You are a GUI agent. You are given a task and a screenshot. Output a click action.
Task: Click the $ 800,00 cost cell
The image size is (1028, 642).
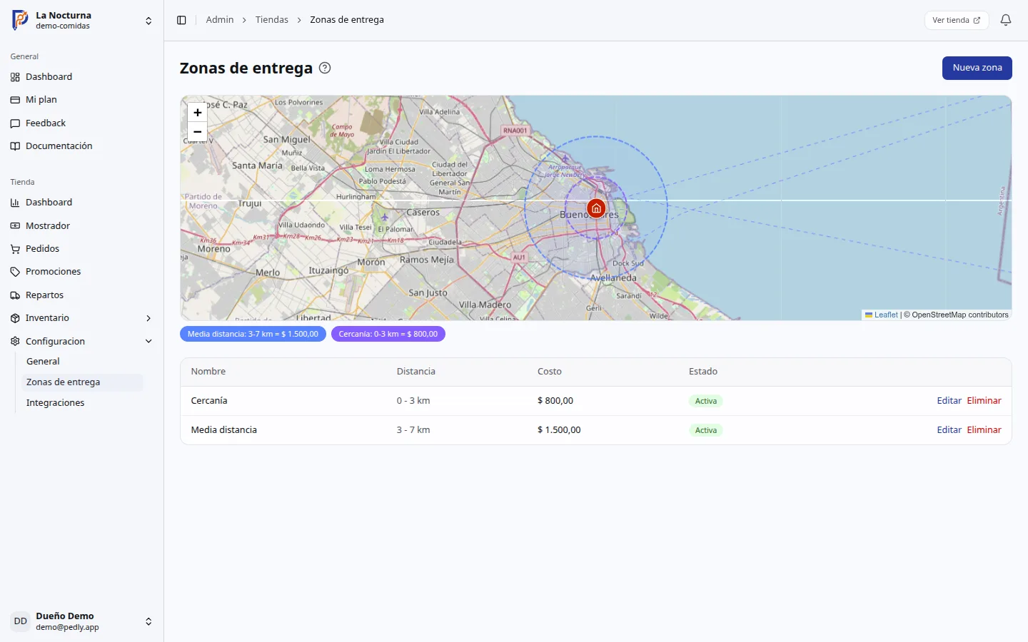pos(555,401)
